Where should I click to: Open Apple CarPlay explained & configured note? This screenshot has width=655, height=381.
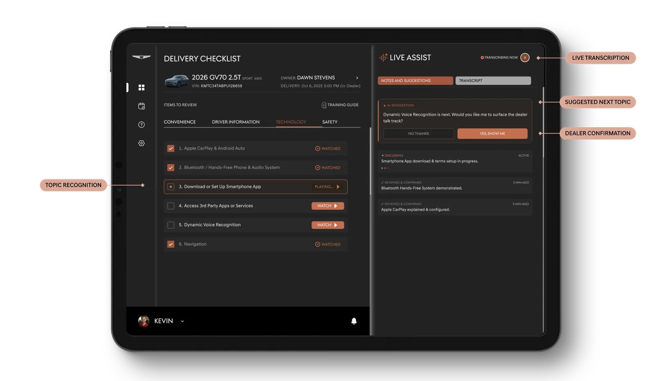[x=455, y=207]
